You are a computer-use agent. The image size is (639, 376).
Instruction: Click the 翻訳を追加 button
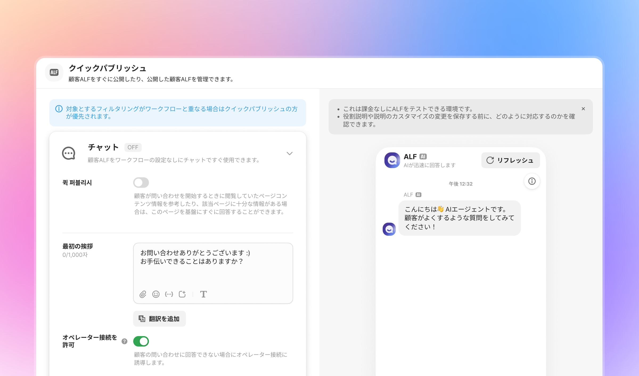[x=159, y=319]
